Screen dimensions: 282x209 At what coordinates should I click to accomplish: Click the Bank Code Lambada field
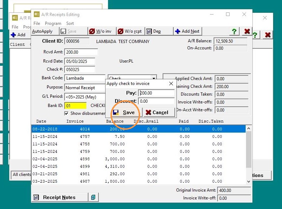click(x=85, y=78)
